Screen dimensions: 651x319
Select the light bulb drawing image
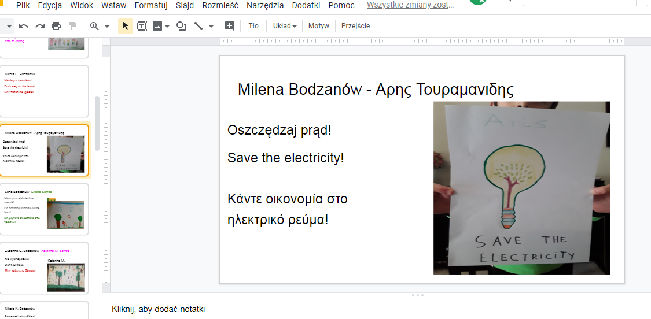click(x=522, y=188)
